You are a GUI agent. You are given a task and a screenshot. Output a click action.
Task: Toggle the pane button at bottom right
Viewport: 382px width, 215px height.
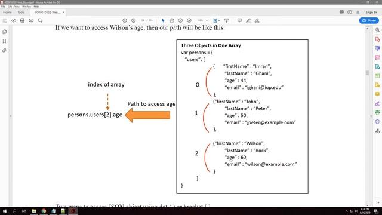point(378,202)
